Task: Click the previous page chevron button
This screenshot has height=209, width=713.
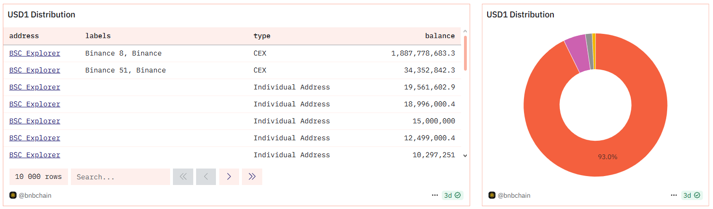Action: click(206, 177)
